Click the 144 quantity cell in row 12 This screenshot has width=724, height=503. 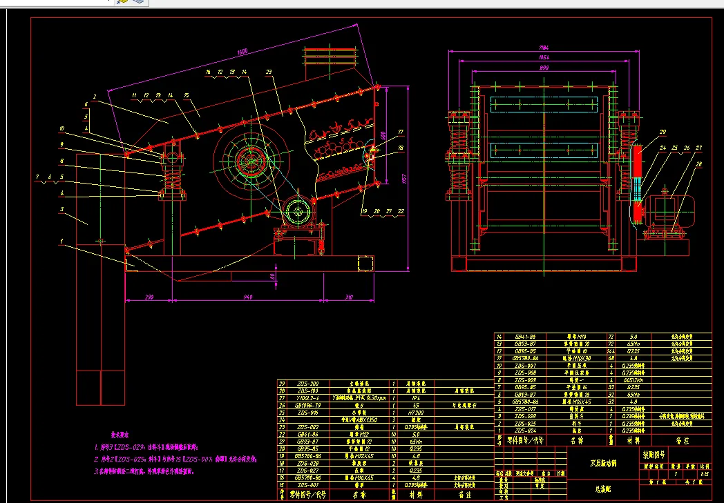[611, 351]
